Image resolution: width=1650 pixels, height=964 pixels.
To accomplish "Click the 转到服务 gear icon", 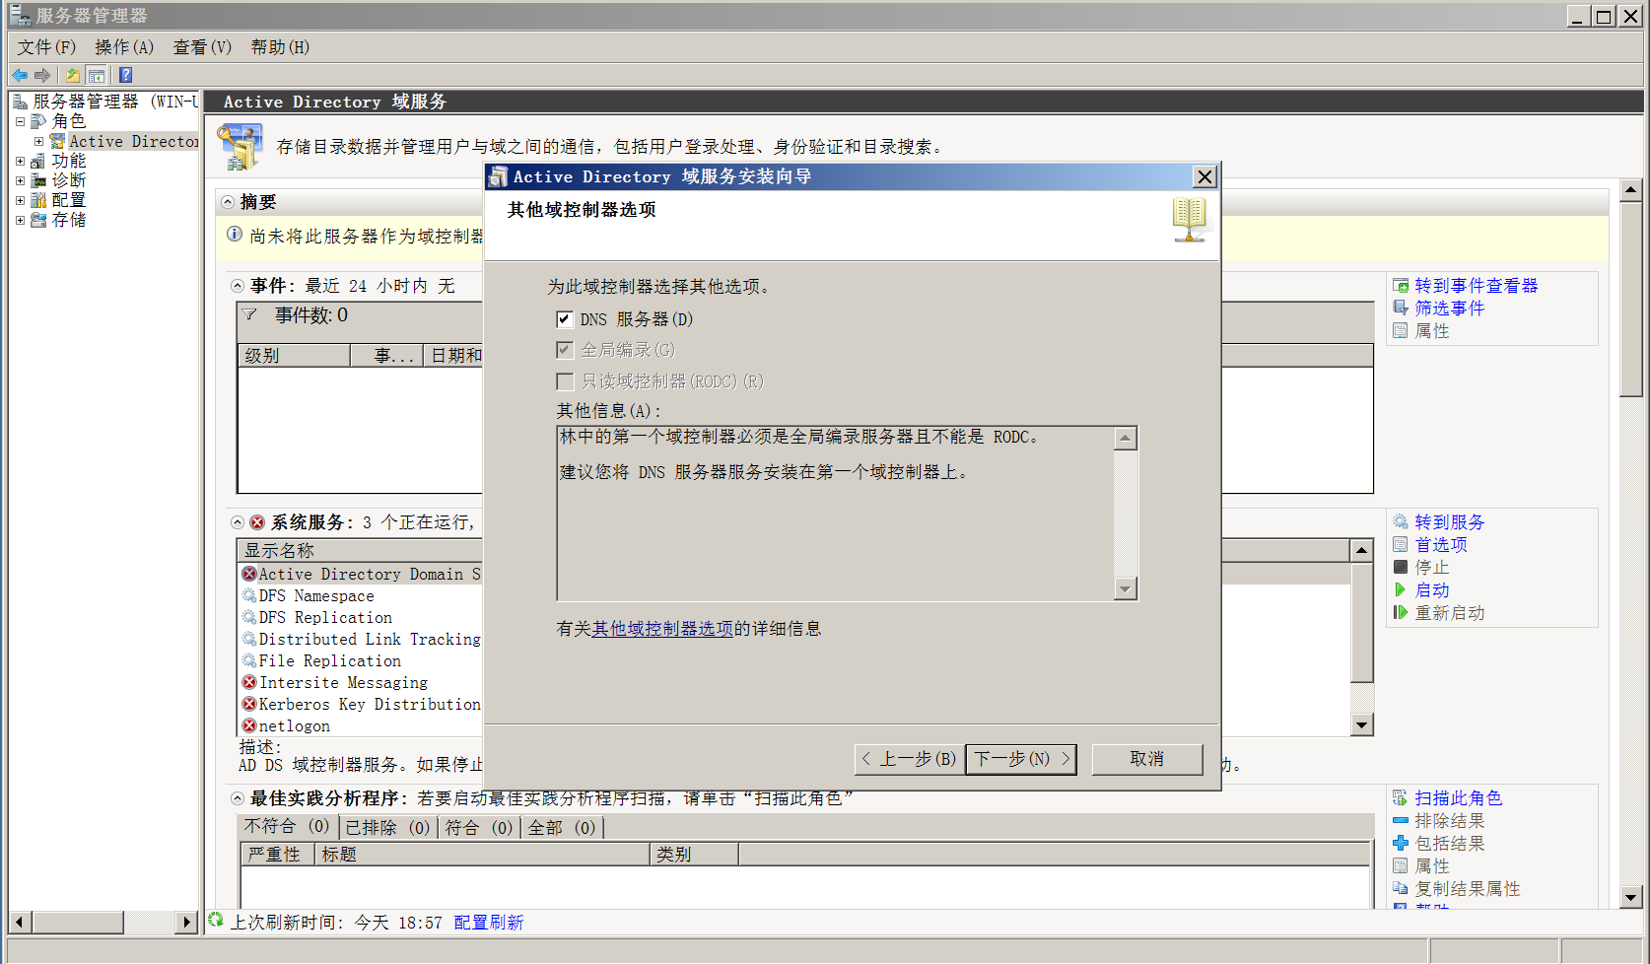I will click(x=1401, y=521).
